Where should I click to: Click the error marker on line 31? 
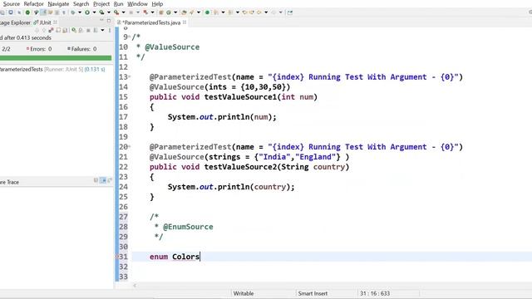tap(117, 257)
